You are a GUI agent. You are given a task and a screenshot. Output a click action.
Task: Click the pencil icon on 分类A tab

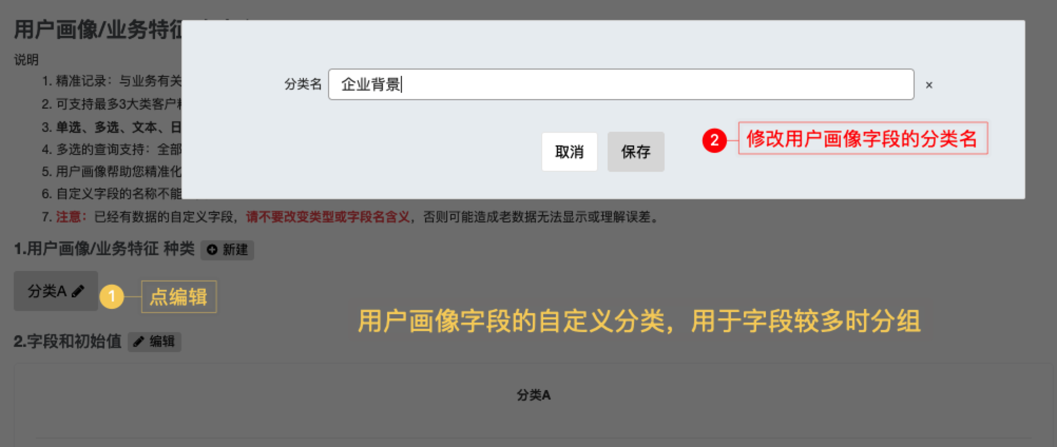click(x=78, y=291)
